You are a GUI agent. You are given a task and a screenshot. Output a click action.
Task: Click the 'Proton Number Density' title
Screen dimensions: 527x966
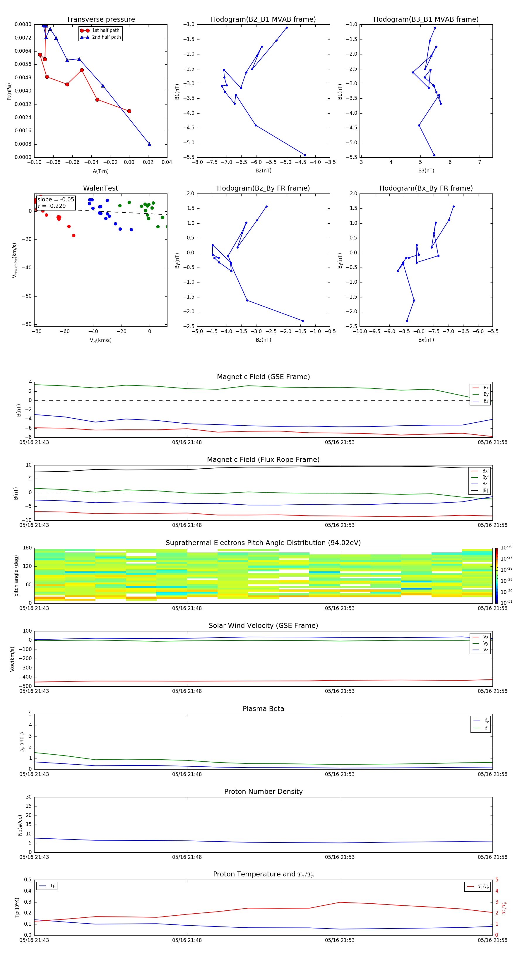pos(263,792)
